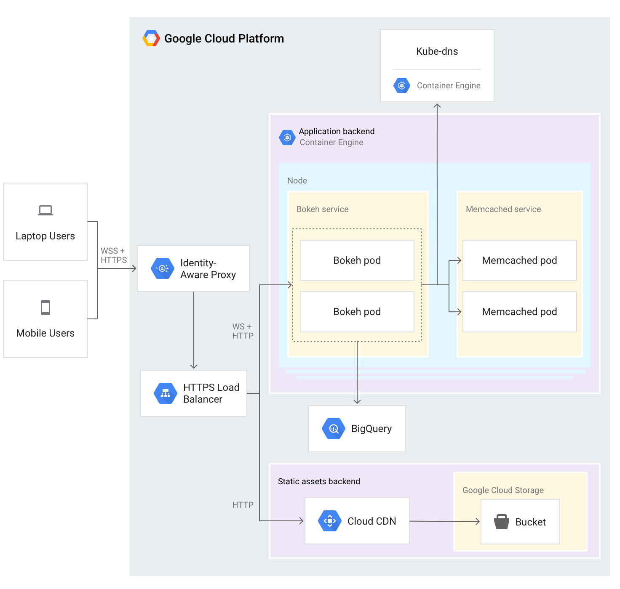620x589 pixels.
Task: Open the Bokeh service panel header
Action: tap(322, 209)
